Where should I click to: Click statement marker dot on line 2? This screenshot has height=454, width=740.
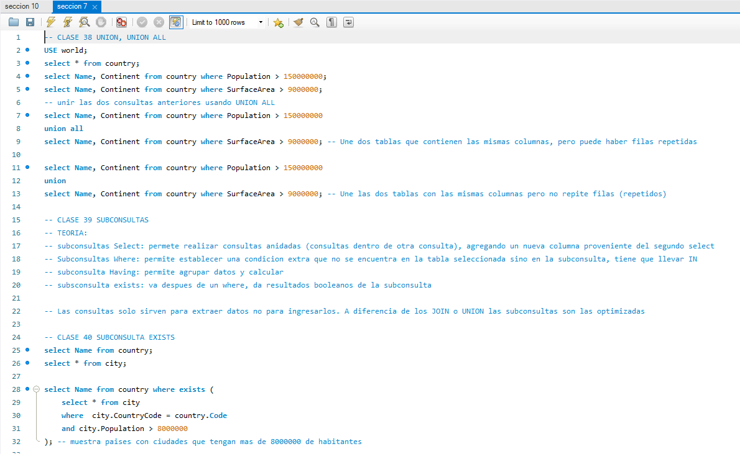click(x=27, y=50)
